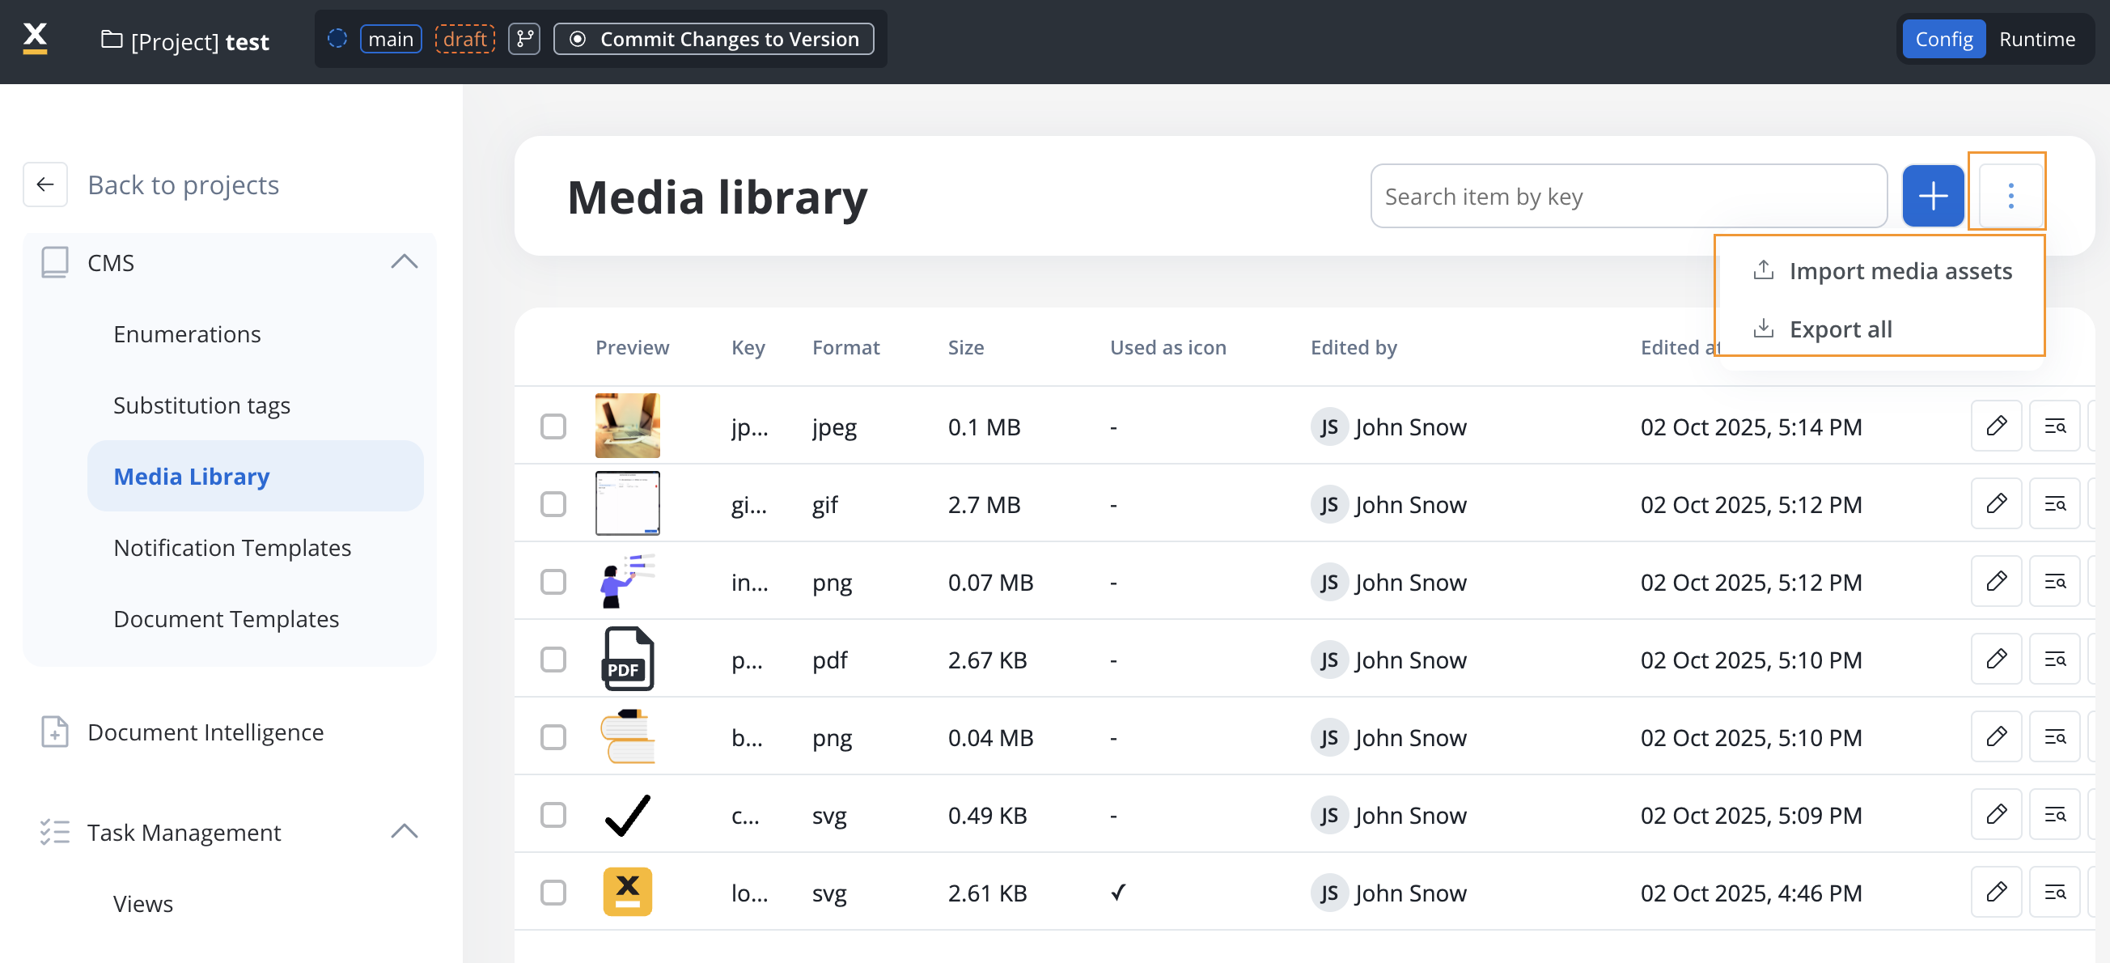
Task: Select the main branch badge
Action: click(391, 39)
